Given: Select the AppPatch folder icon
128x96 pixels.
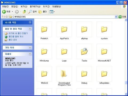Looking at the screenshot, I should pos(64,29).
